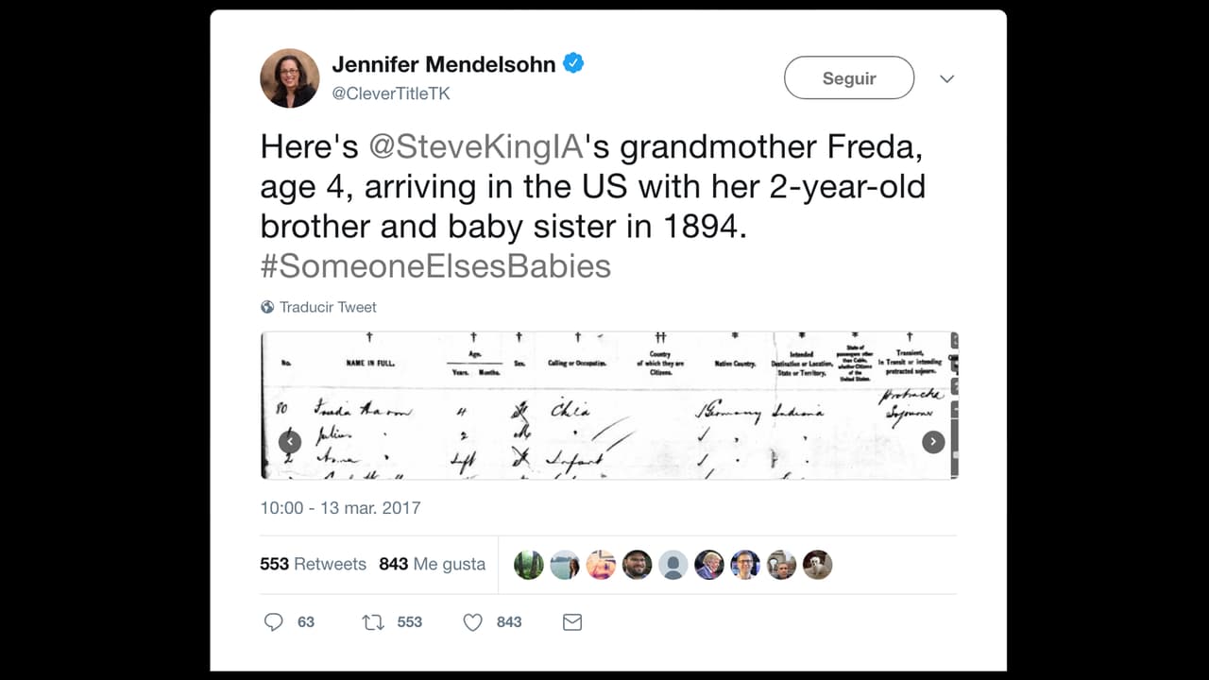Send tweet via the envelope icon

tap(571, 621)
